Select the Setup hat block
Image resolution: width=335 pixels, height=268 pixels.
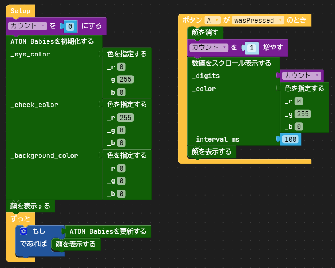(21, 11)
